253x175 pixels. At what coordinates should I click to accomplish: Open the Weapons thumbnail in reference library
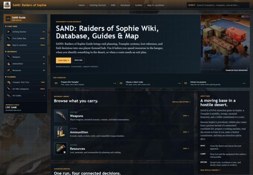61,116
